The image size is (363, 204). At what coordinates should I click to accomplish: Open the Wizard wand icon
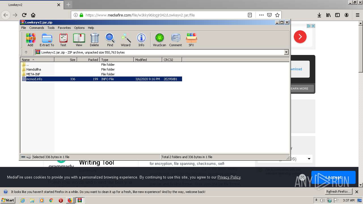[x=126, y=40]
